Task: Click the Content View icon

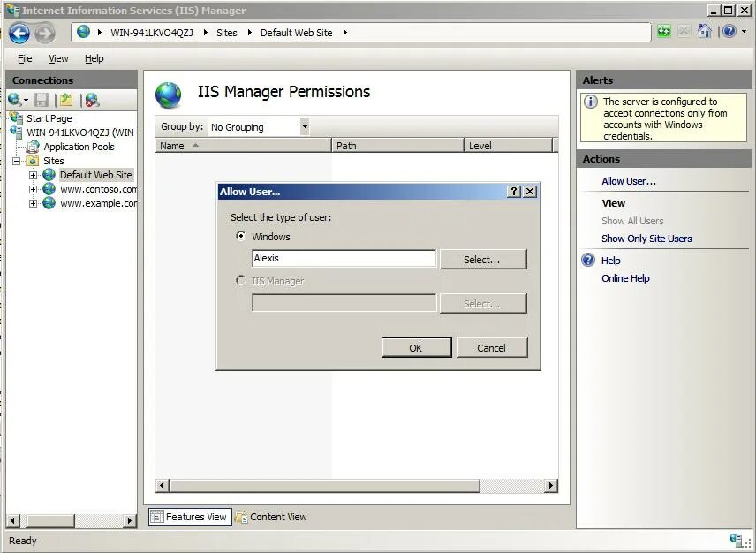Action: pos(240,517)
